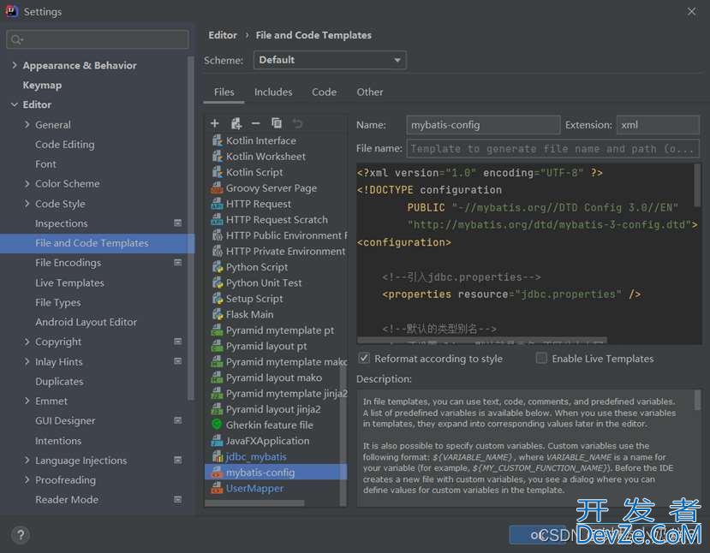
Task: Click the Flask Main file icon
Action: [218, 314]
